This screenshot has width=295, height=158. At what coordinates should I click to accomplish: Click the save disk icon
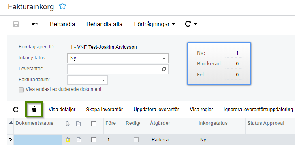[x=16, y=24]
